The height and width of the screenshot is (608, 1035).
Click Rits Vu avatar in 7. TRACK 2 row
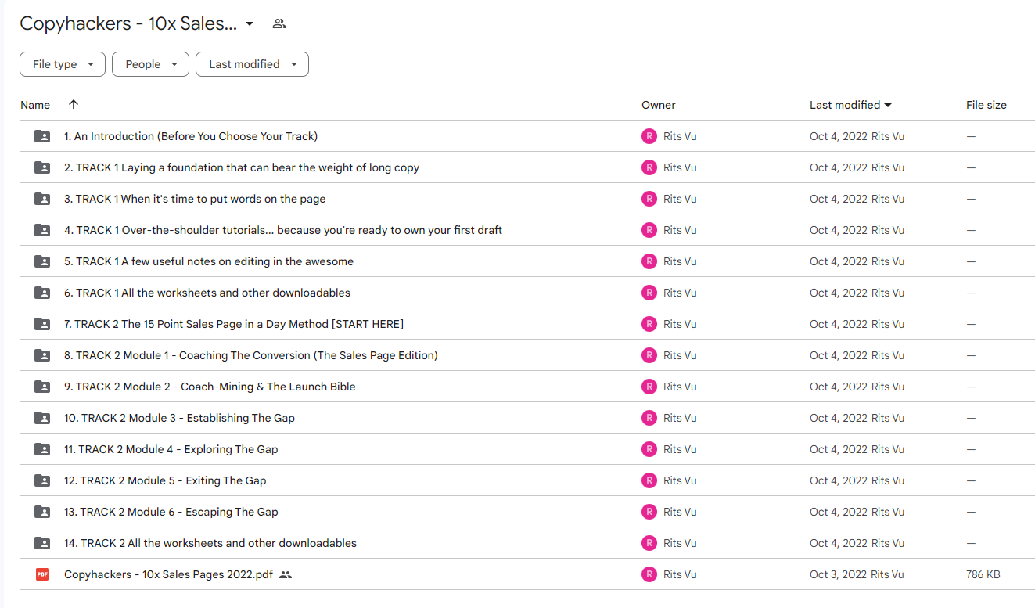[649, 324]
